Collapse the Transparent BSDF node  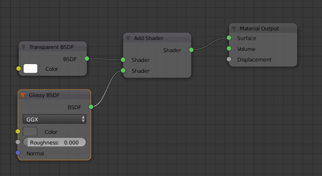pyautogui.click(x=24, y=47)
